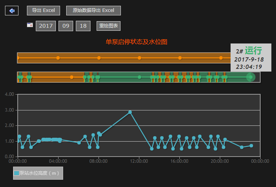This screenshot has width=276, height=187.
Task: Select the month field showing 09
Action: [66, 26]
